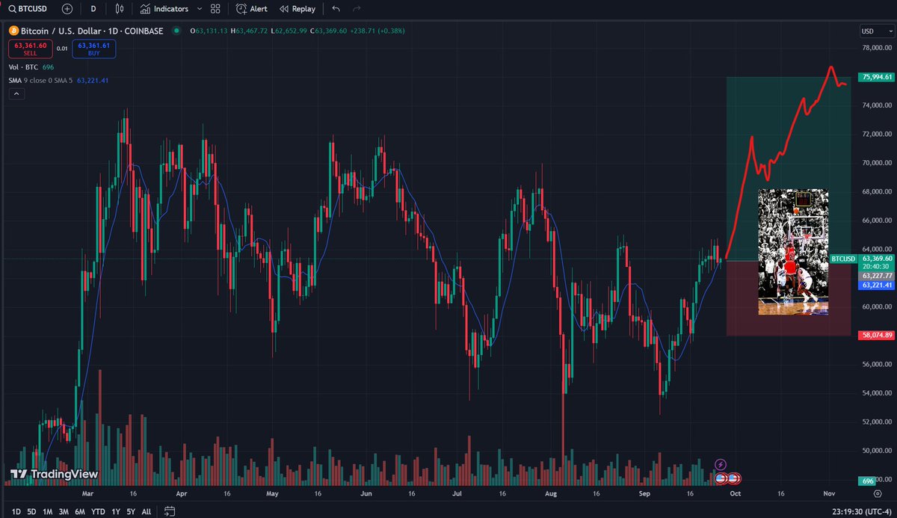
Task: Click the 58,074.89 stop price label
Action: (878, 335)
